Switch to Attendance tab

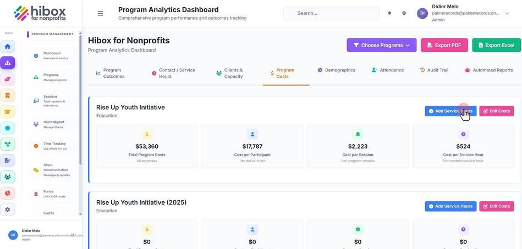pyautogui.click(x=388, y=70)
